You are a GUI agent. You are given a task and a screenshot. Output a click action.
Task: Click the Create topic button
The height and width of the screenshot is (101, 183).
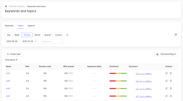(14, 54)
